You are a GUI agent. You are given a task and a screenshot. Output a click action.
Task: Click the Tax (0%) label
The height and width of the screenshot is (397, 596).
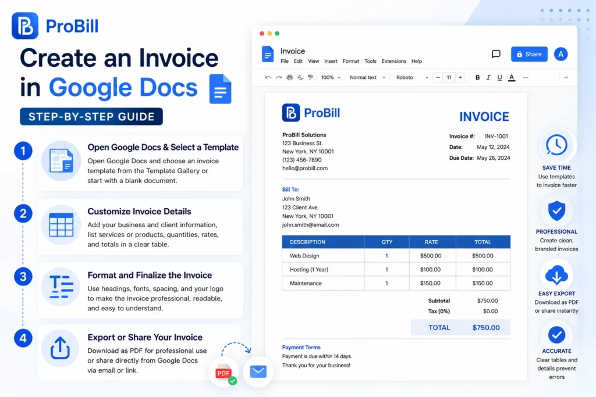(x=439, y=311)
